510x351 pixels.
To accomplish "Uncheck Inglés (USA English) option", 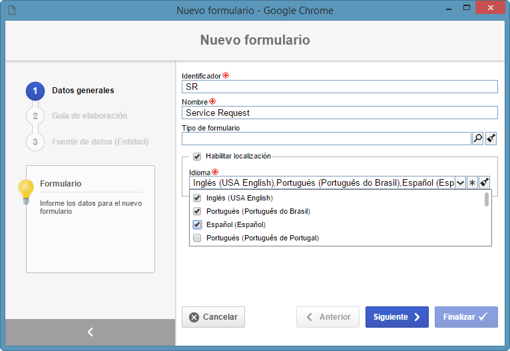I will click(x=197, y=198).
